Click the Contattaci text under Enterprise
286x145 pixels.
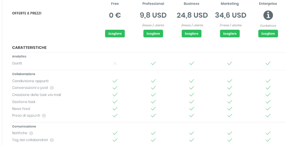[268, 26]
